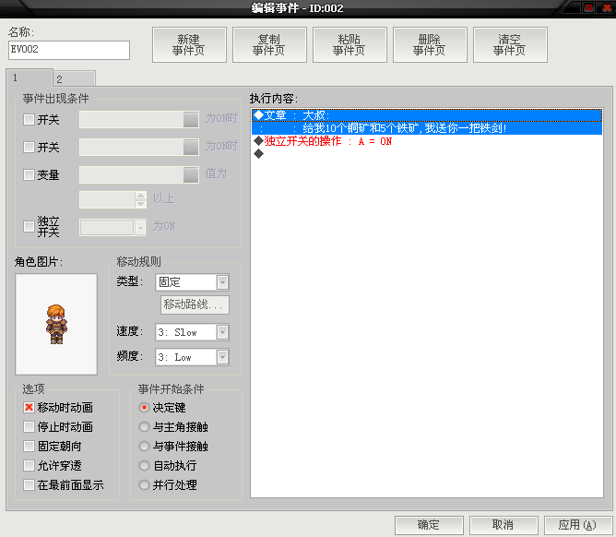
Task: Open the first 开关 selector button
Action: [191, 120]
